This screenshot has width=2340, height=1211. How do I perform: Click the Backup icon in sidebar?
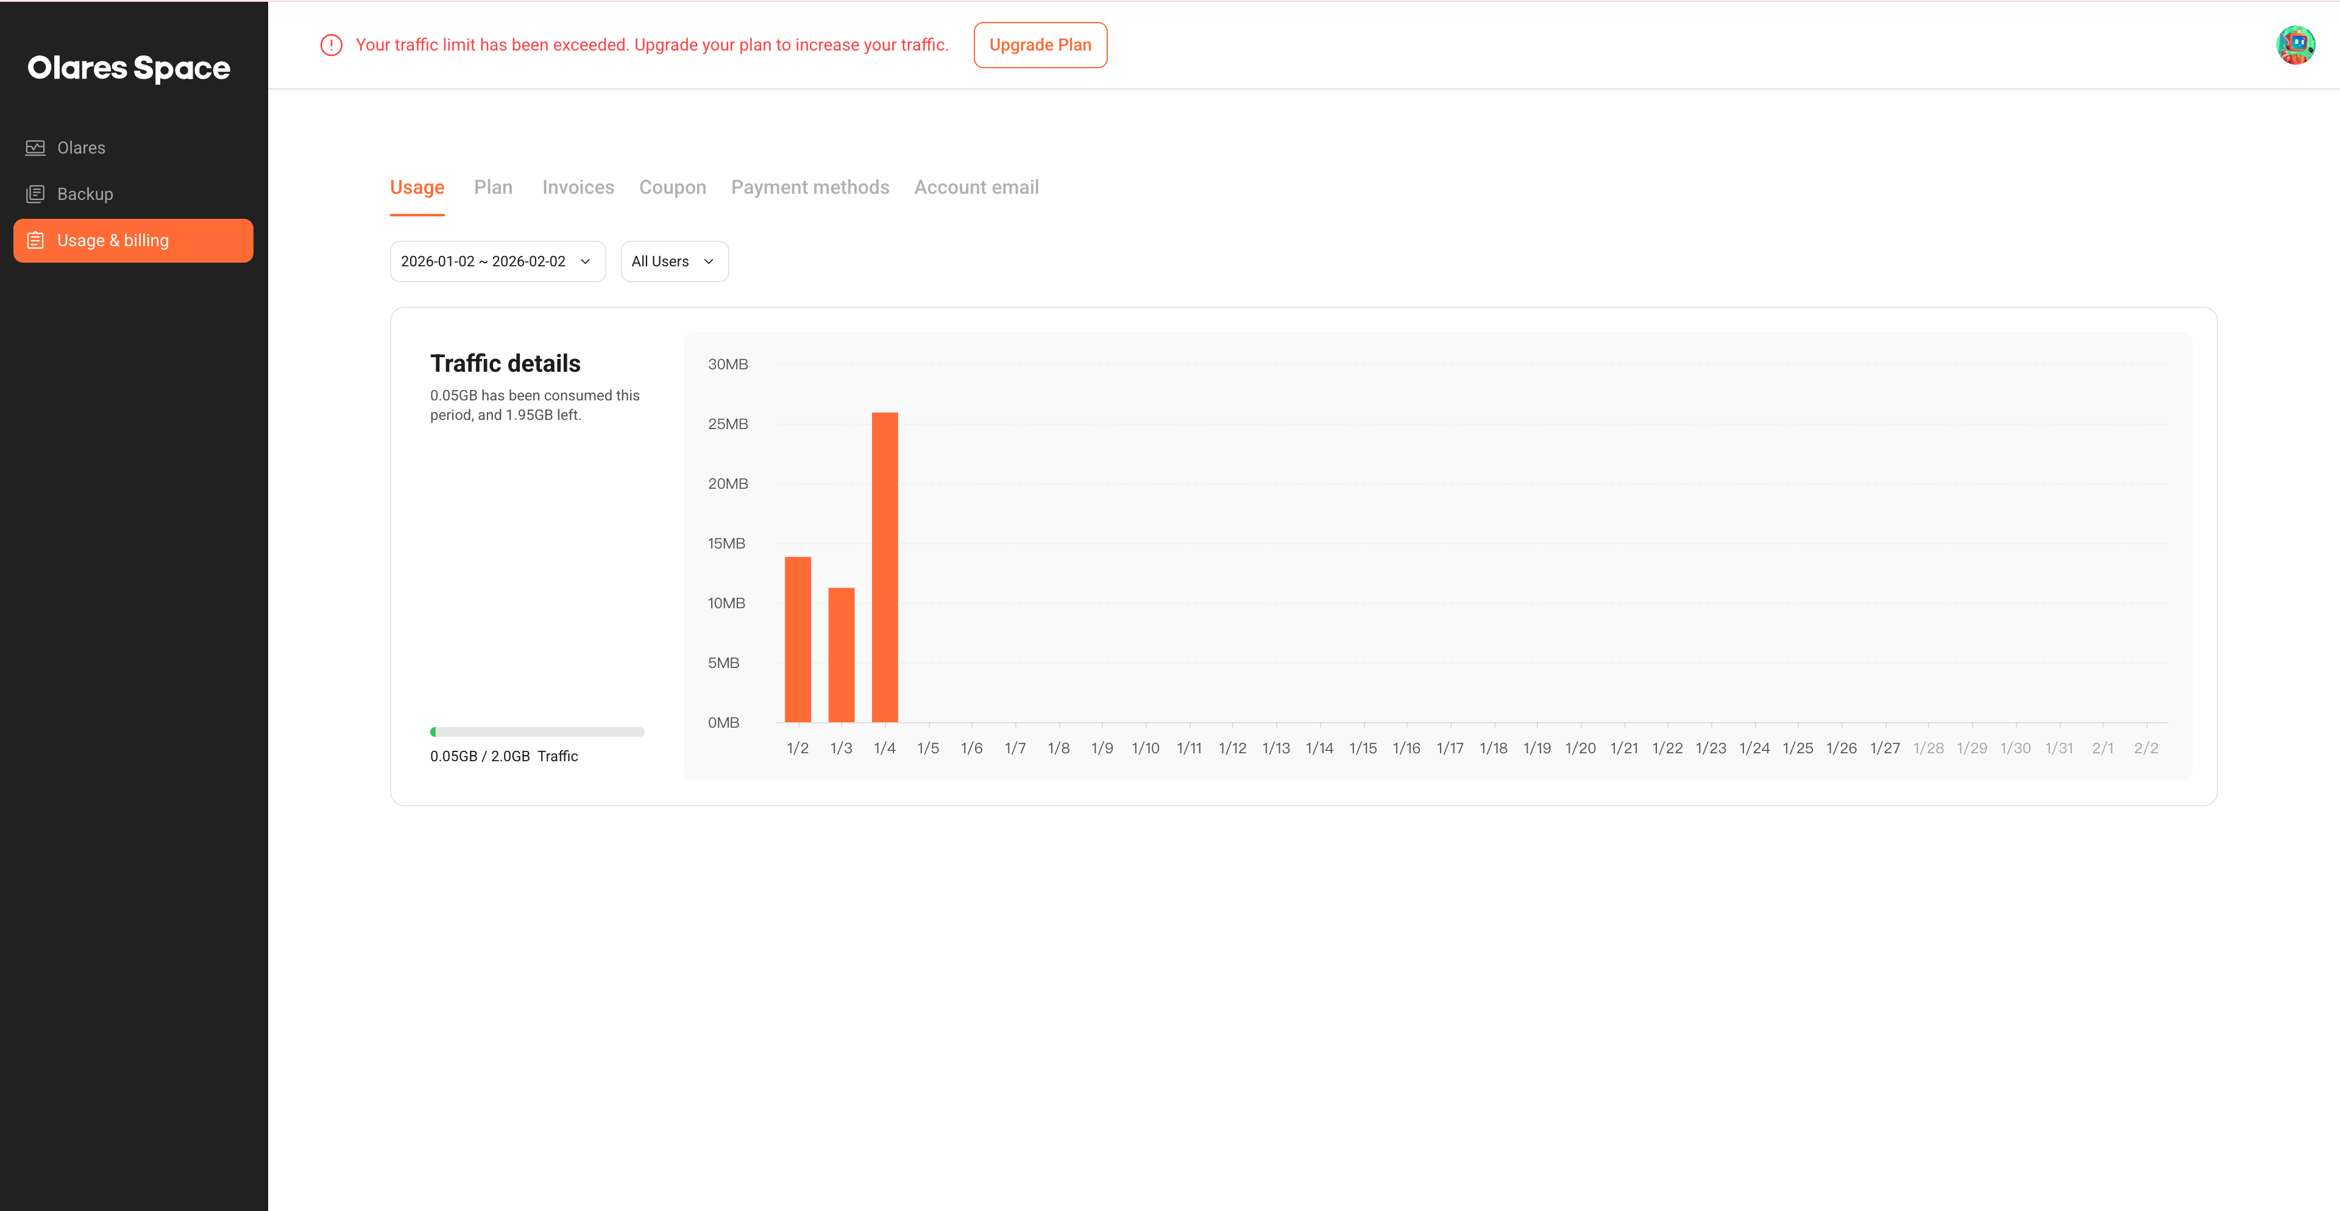[x=35, y=194]
